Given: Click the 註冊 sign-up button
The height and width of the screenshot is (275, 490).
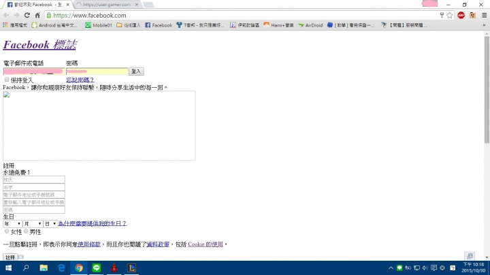Looking at the screenshot, I should point(10,257).
